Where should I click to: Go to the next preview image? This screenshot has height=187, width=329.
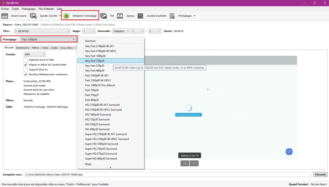pos(194,163)
